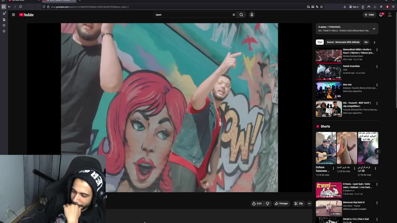397x223 pixels.
Task: Open synced tabs icon in the sidebar
Action: coord(4,20)
